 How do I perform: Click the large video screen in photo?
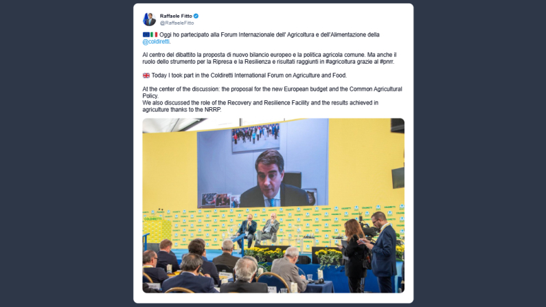click(263, 163)
